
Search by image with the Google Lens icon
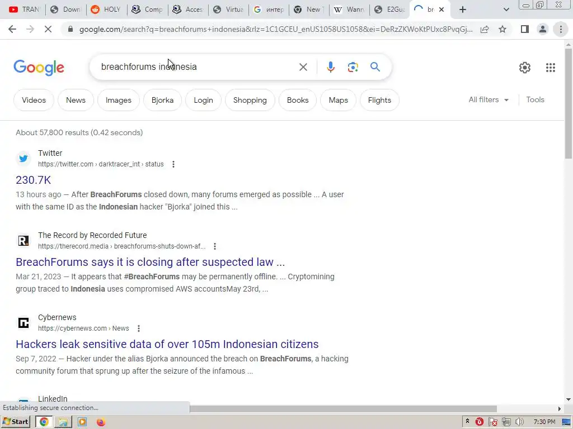353,67
